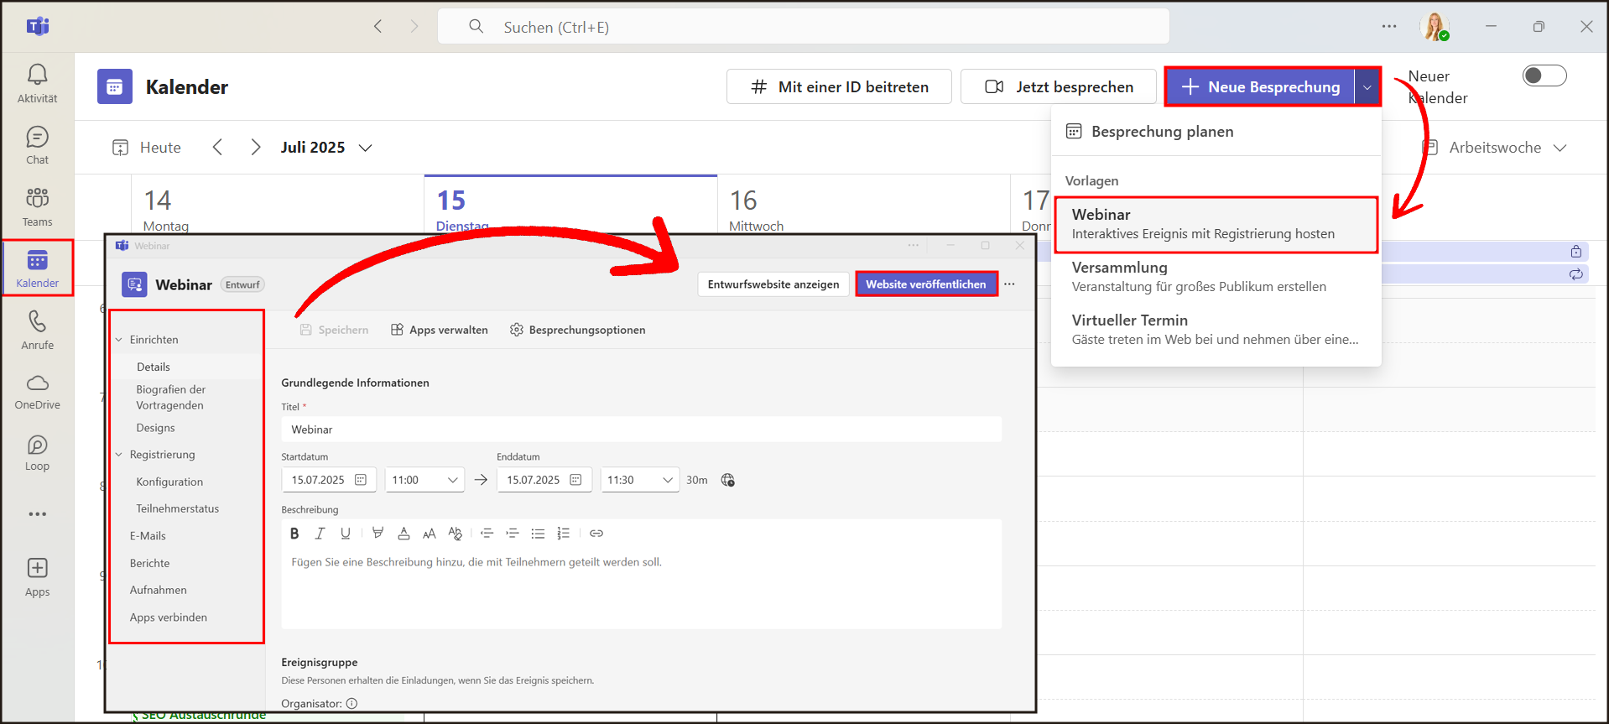Insert a link in the description
Screen dimensions: 1609x724
596,534
